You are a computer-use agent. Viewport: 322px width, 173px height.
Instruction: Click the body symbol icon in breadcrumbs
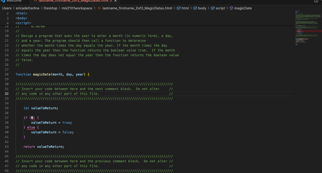pyautogui.click(x=195, y=8)
